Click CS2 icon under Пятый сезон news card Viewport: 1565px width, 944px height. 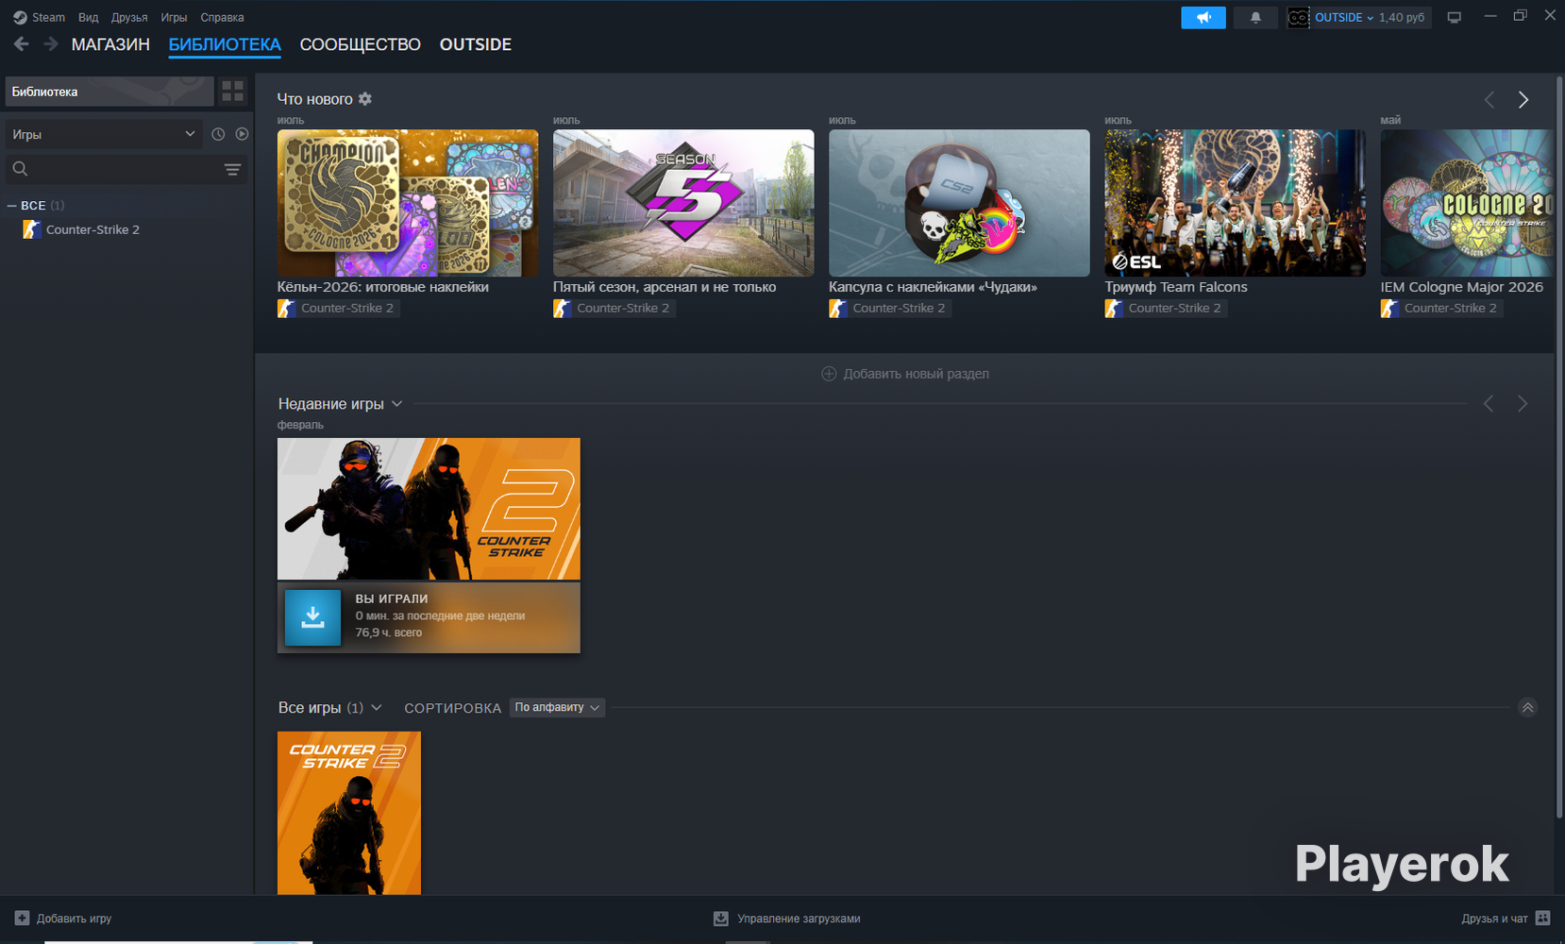562,309
